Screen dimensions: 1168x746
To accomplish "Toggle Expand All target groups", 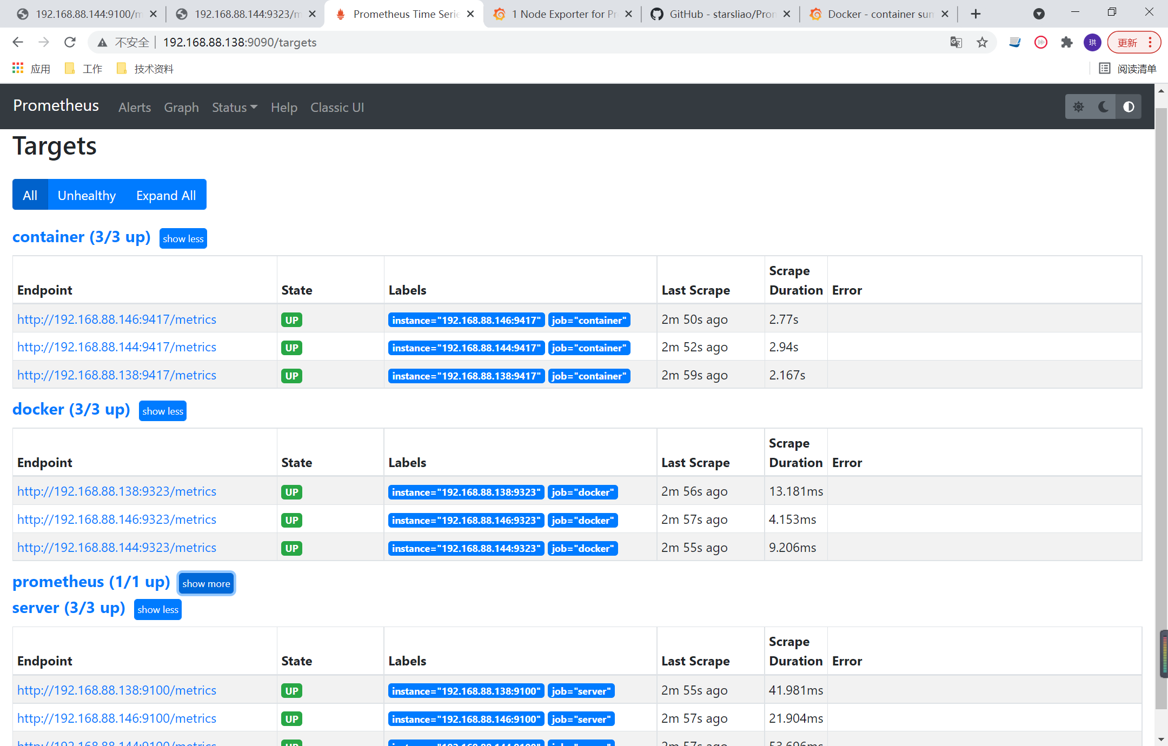I will (x=166, y=195).
